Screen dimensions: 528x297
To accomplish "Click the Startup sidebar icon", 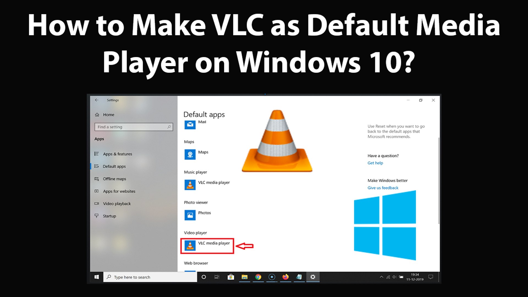I will (x=97, y=216).
